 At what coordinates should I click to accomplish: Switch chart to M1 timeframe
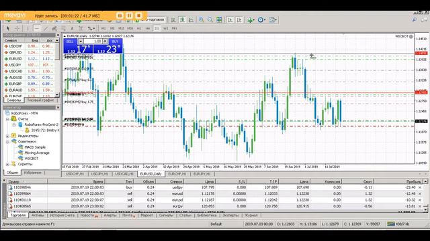(x=103, y=28)
